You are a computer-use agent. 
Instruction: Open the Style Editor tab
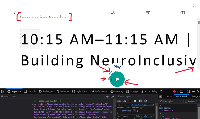pyautogui.click(x=80, y=91)
